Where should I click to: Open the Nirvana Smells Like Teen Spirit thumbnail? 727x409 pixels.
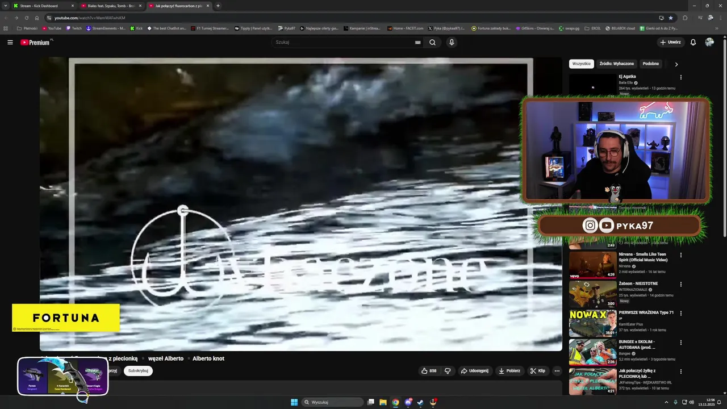click(x=592, y=265)
